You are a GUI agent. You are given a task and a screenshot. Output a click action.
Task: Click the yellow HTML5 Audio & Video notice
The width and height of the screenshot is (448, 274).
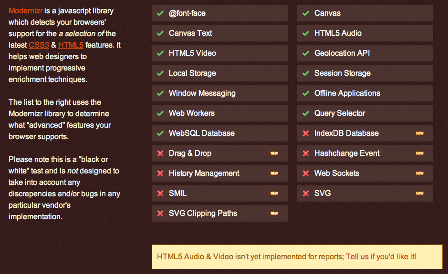click(297, 256)
